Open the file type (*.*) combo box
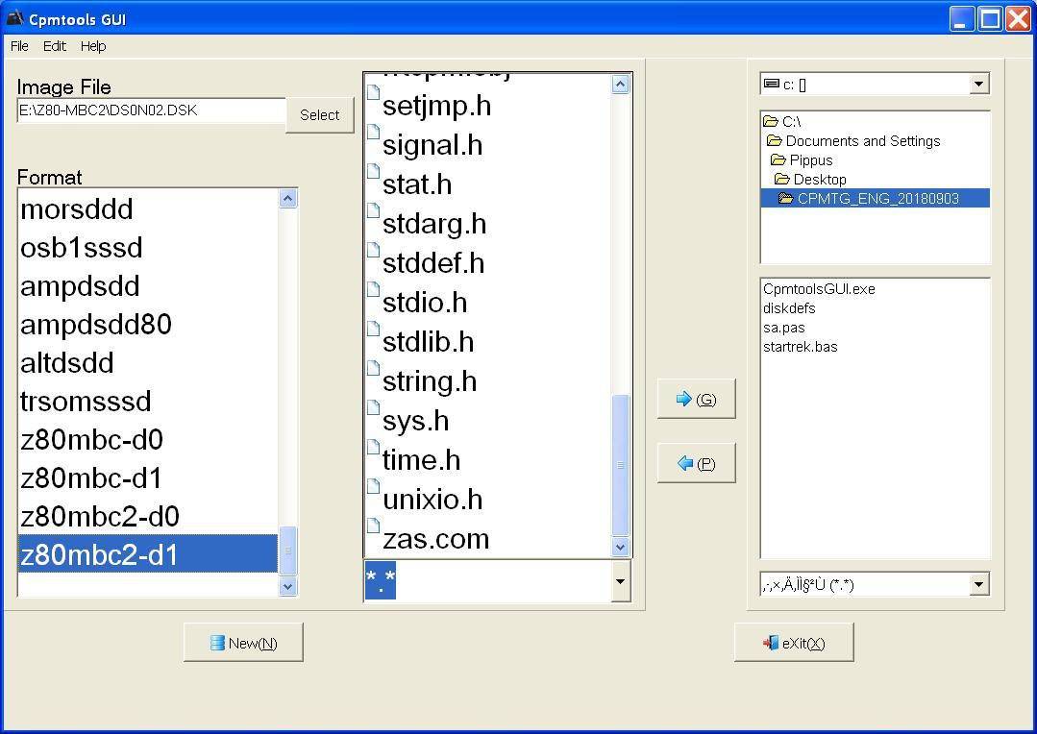This screenshot has width=1037, height=734. coord(978,584)
